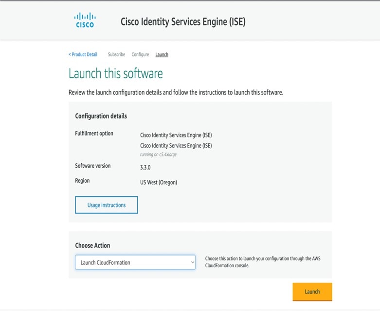Click the Region label
This screenshot has width=380, height=311.
82,181
